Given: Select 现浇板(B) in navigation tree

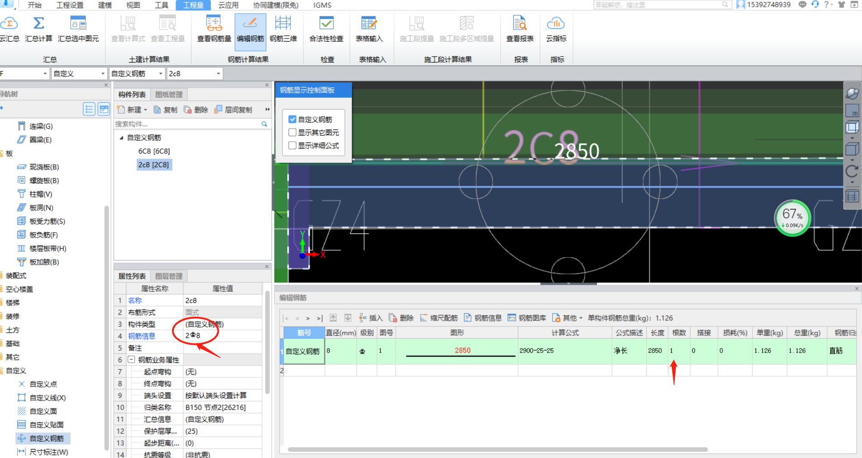Looking at the screenshot, I should click(x=44, y=167).
